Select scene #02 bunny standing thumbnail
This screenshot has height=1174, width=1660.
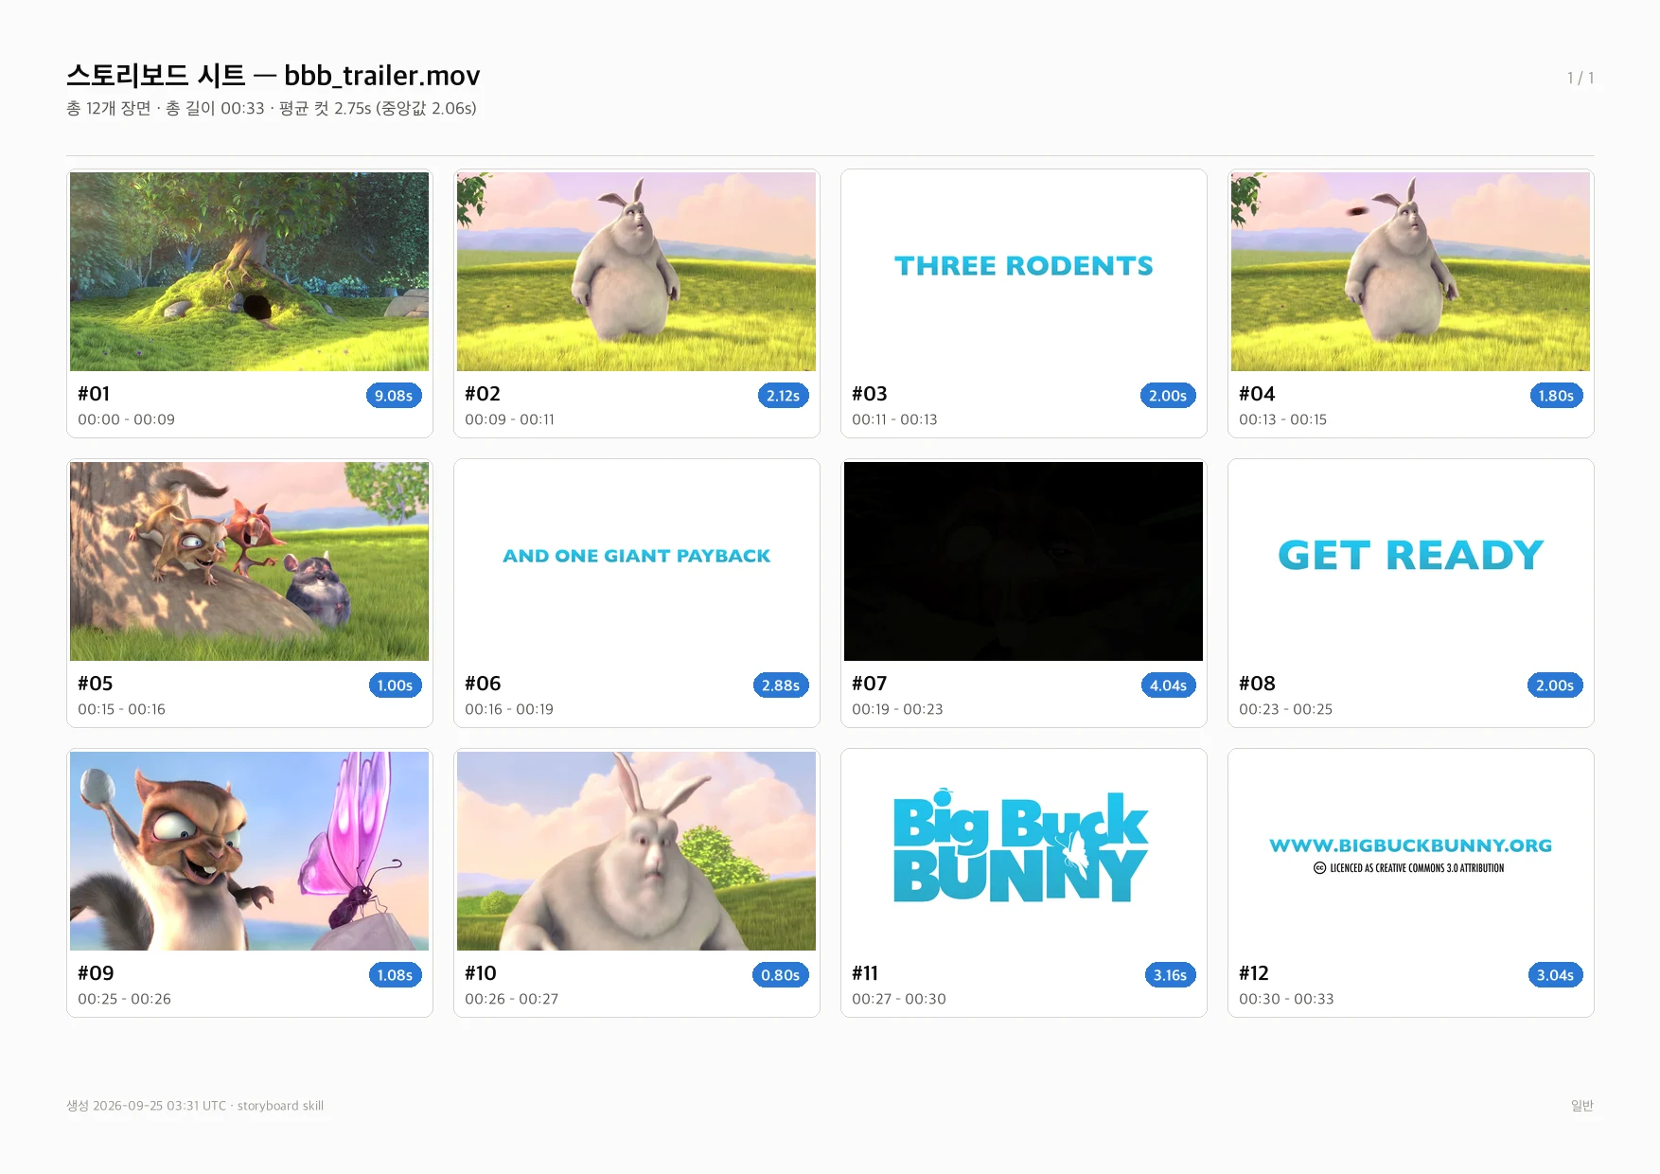pos(636,272)
